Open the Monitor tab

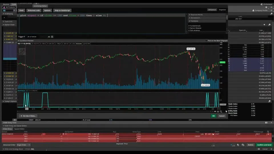6,4
